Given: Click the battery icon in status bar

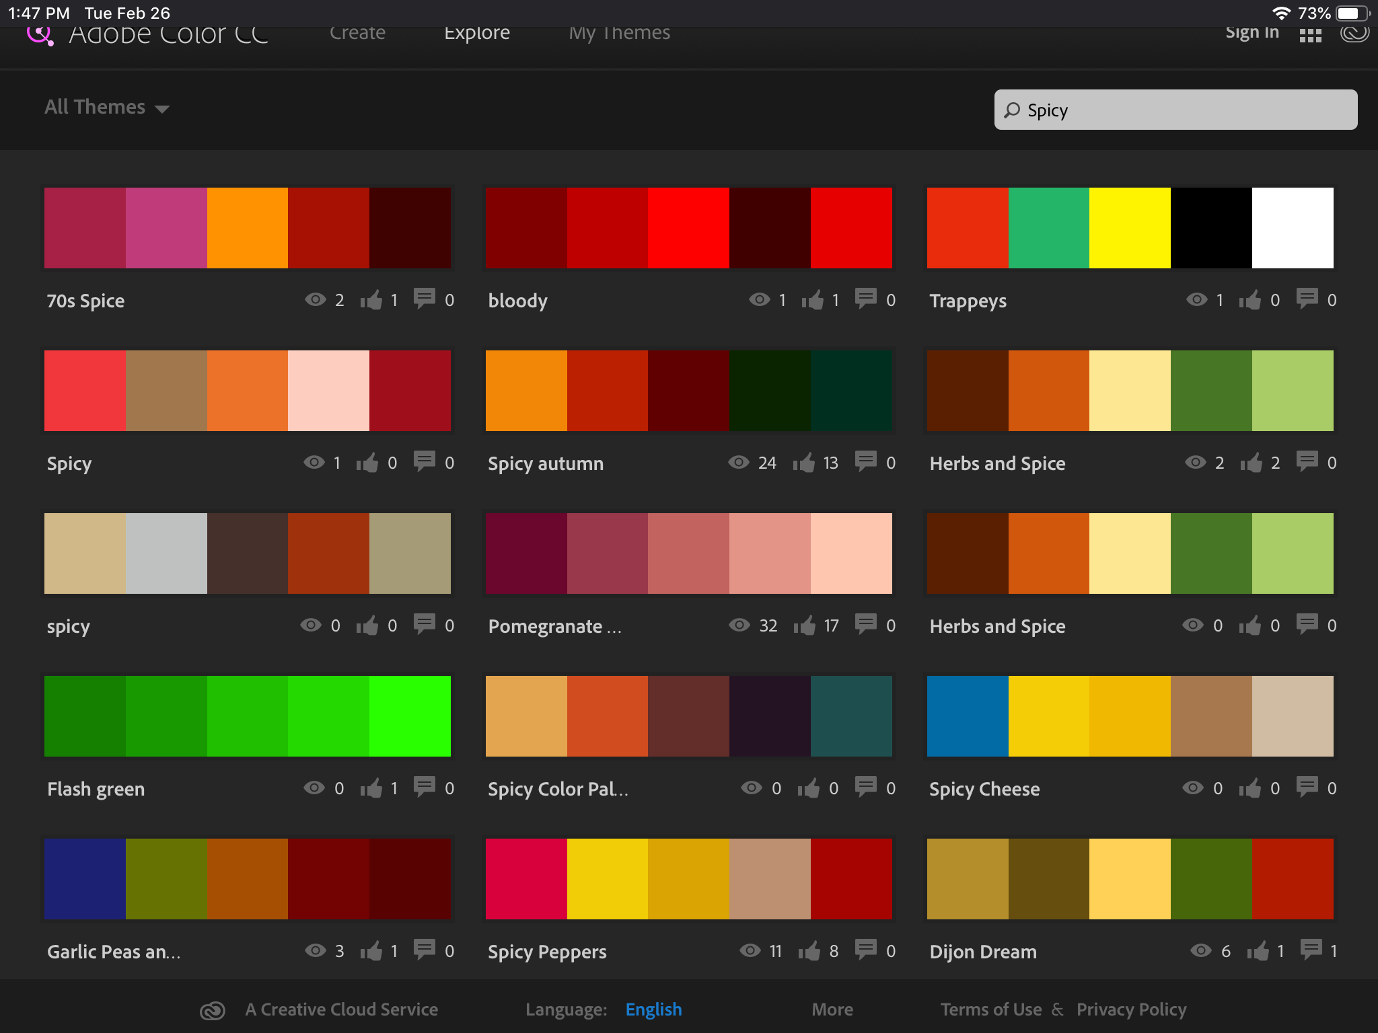Looking at the screenshot, I should 1354,13.
